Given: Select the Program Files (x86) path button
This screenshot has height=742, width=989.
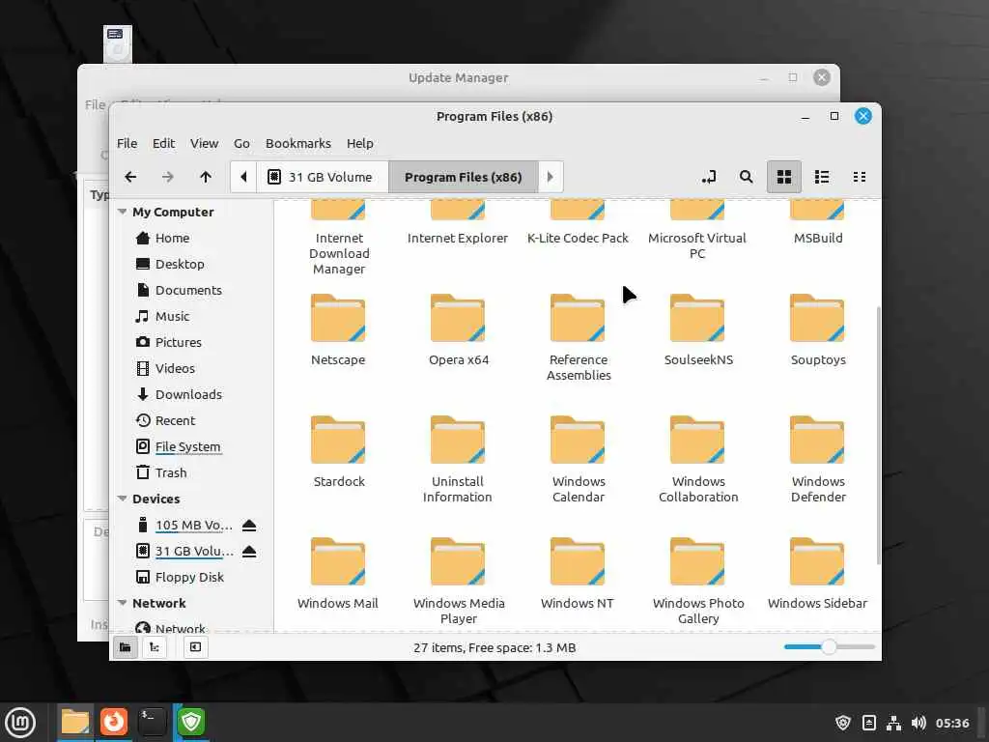Looking at the screenshot, I should [x=464, y=178].
